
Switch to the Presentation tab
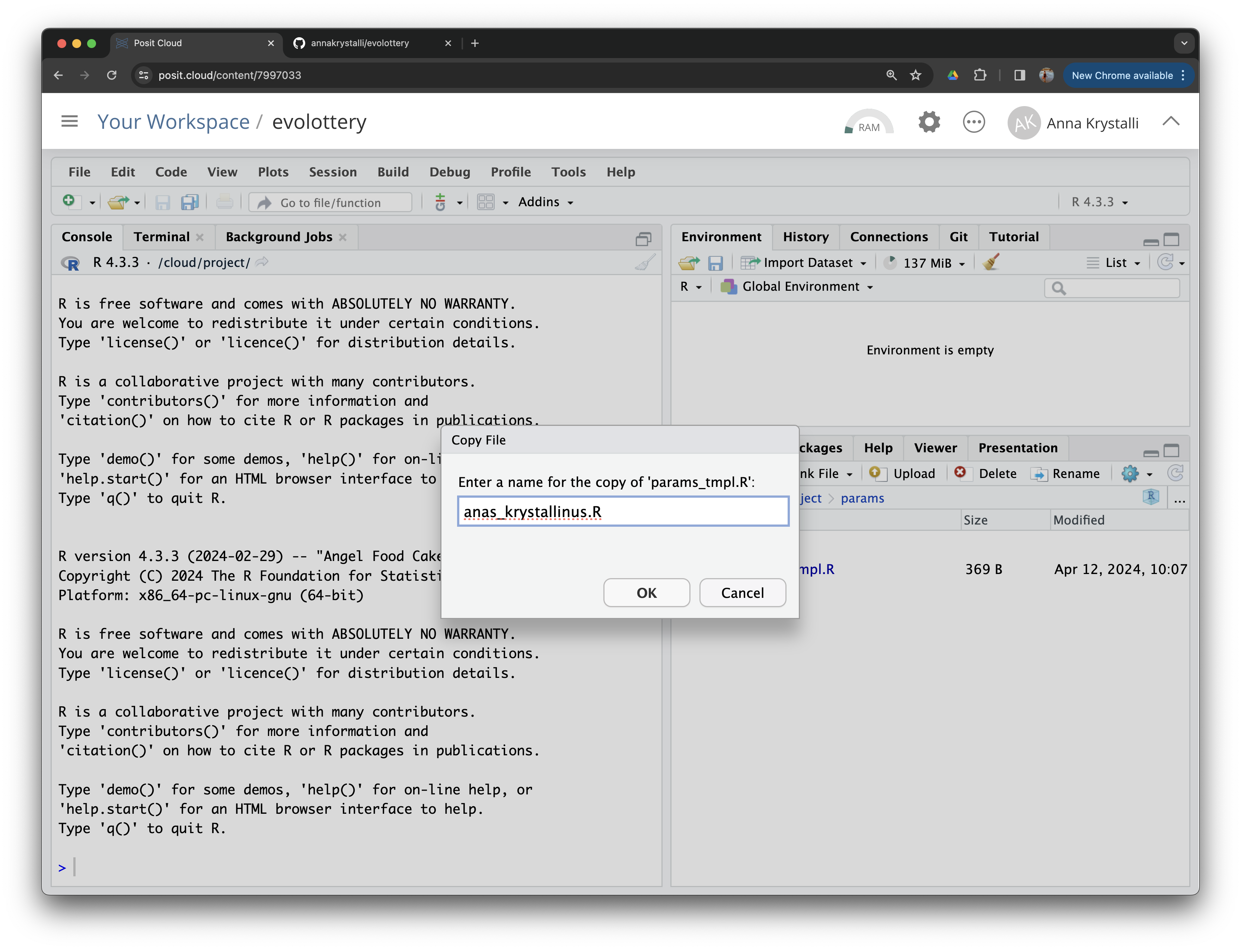point(1018,448)
